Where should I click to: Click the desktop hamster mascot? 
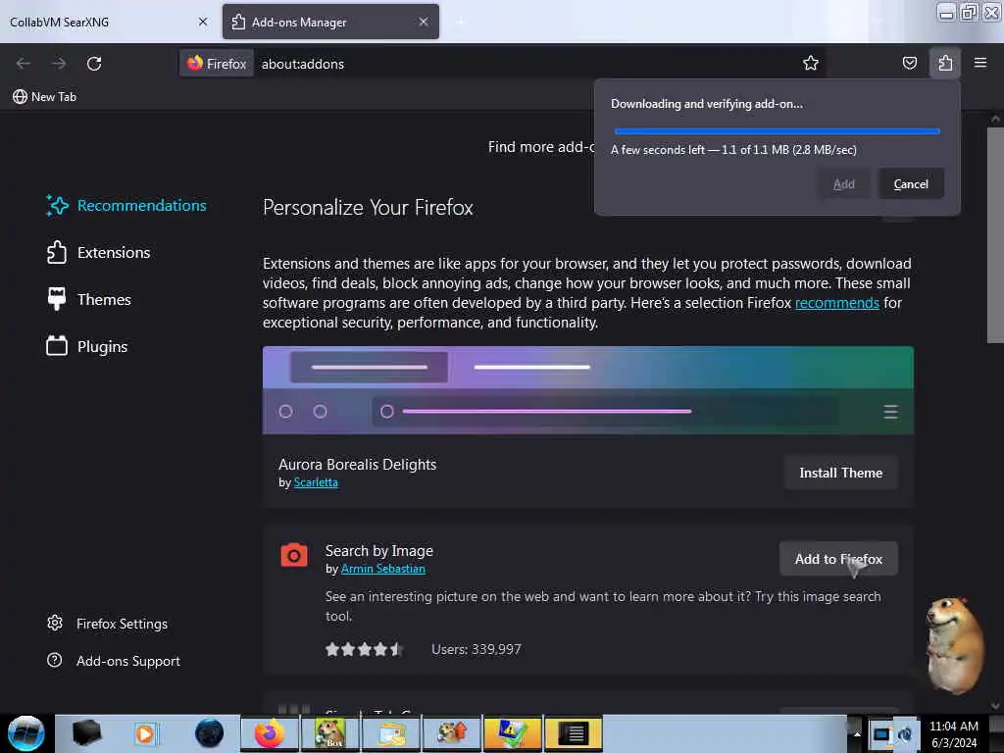click(954, 645)
